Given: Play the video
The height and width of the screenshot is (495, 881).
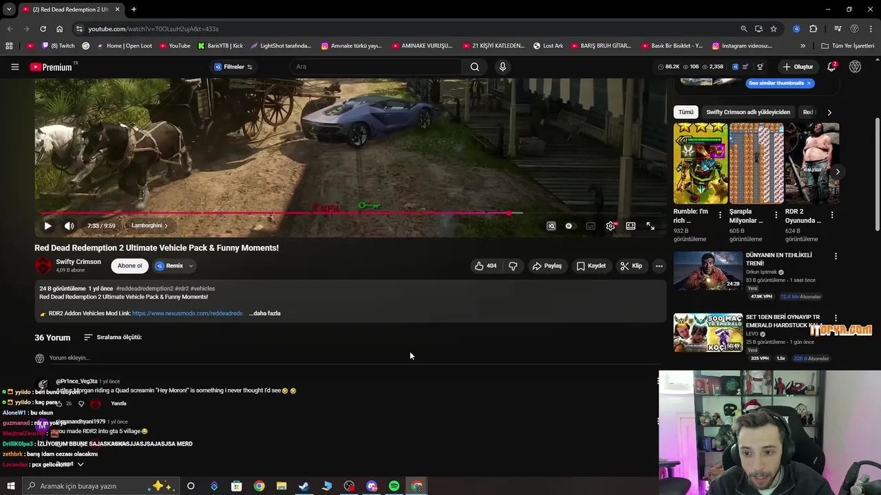Looking at the screenshot, I should coord(47,225).
